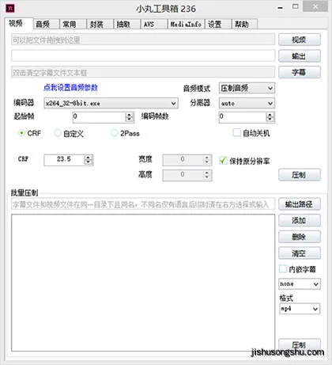
Task: Increase the 编码帧数 value with up arrow
Action: pyautogui.click(x=270, y=115)
